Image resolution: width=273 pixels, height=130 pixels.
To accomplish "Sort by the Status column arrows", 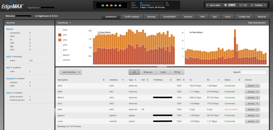I will coord(239,80).
